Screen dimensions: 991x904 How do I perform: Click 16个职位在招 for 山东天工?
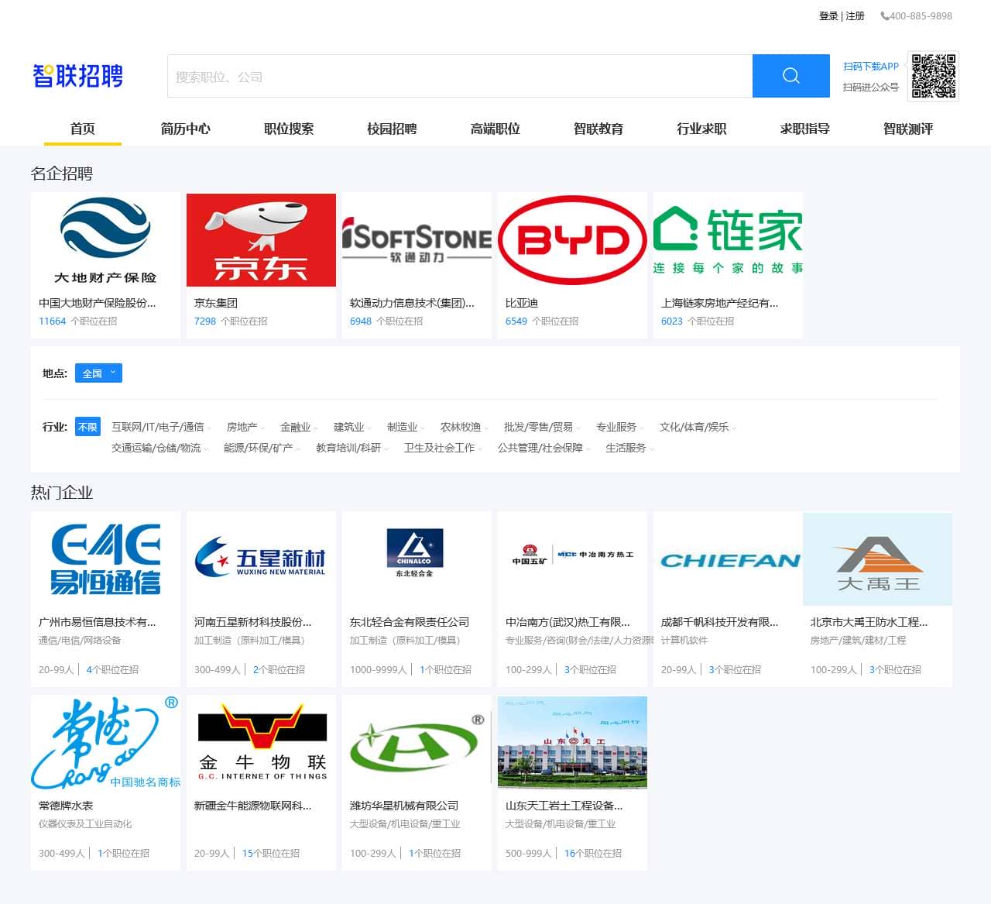593,853
